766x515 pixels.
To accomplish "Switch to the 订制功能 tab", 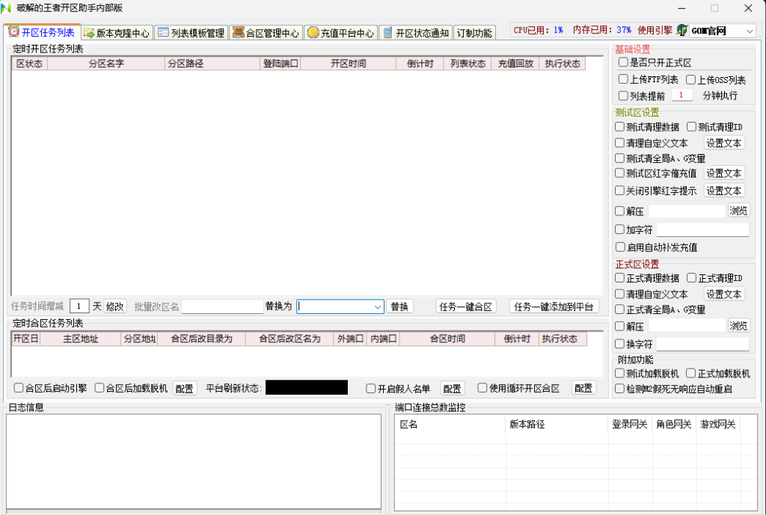I will pyautogui.click(x=474, y=33).
